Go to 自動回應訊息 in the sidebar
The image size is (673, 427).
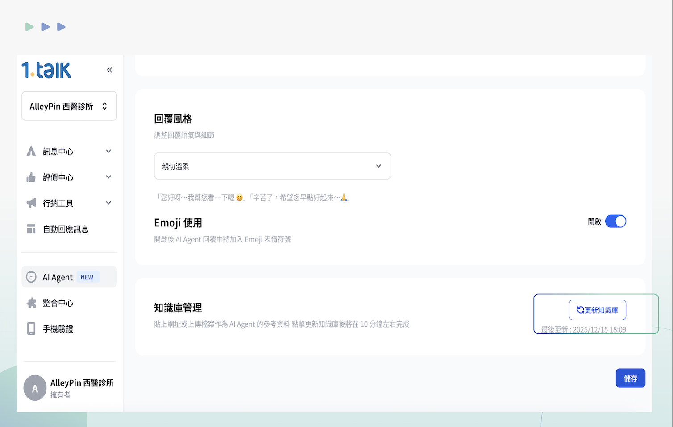(x=66, y=229)
